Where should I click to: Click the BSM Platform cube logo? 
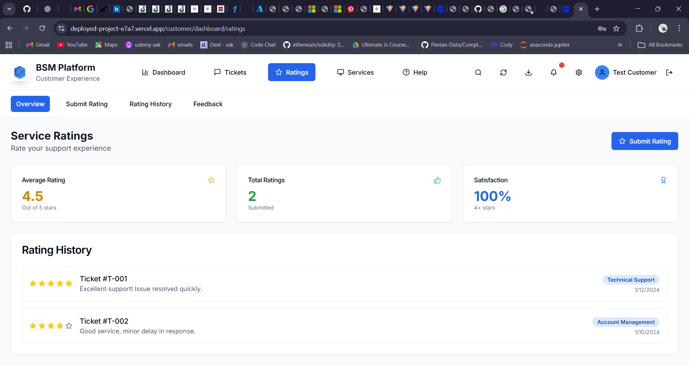coord(20,72)
